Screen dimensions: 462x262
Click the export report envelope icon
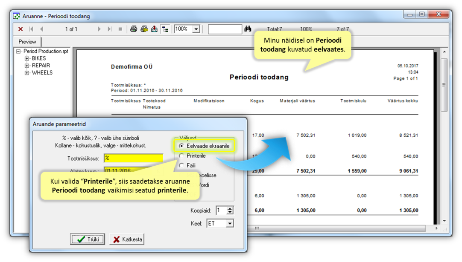pyautogui.click(x=155, y=29)
